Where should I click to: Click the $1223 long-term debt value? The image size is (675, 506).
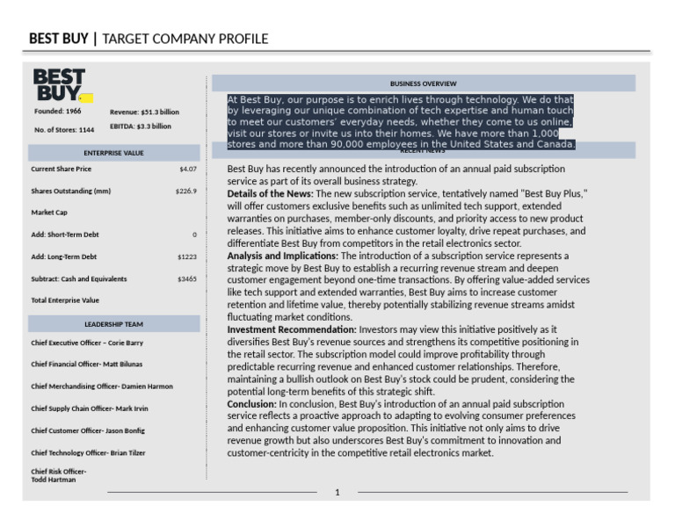click(x=187, y=257)
